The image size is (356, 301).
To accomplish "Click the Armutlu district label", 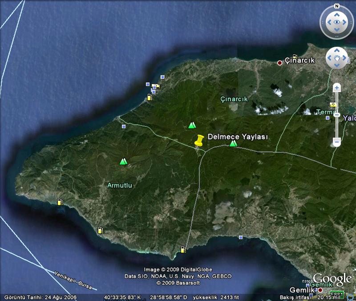I will tap(119, 185).
